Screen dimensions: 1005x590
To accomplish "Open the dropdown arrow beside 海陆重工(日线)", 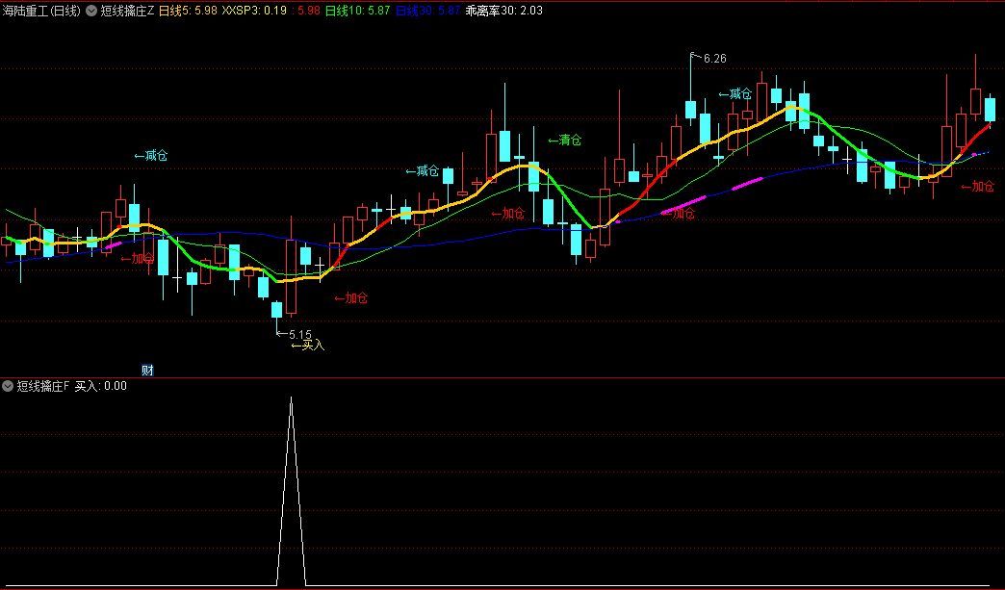I will (91, 11).
